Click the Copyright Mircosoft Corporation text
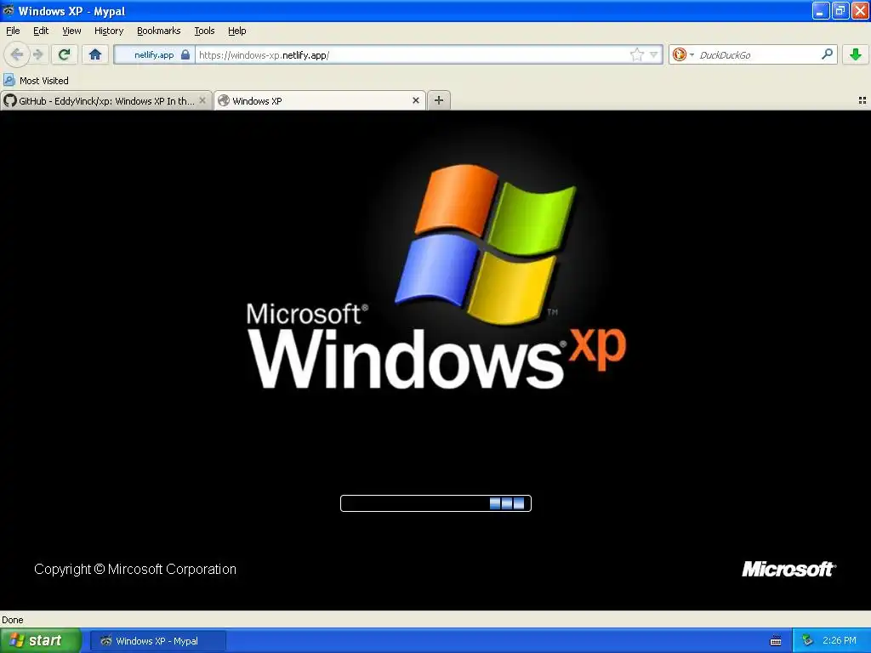Screen dimensions: 871x653 (135, 569)
